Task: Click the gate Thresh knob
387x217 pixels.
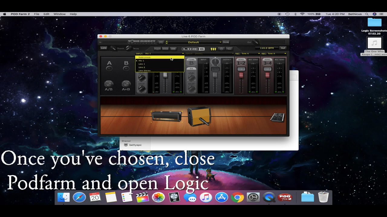Action: 113,48
